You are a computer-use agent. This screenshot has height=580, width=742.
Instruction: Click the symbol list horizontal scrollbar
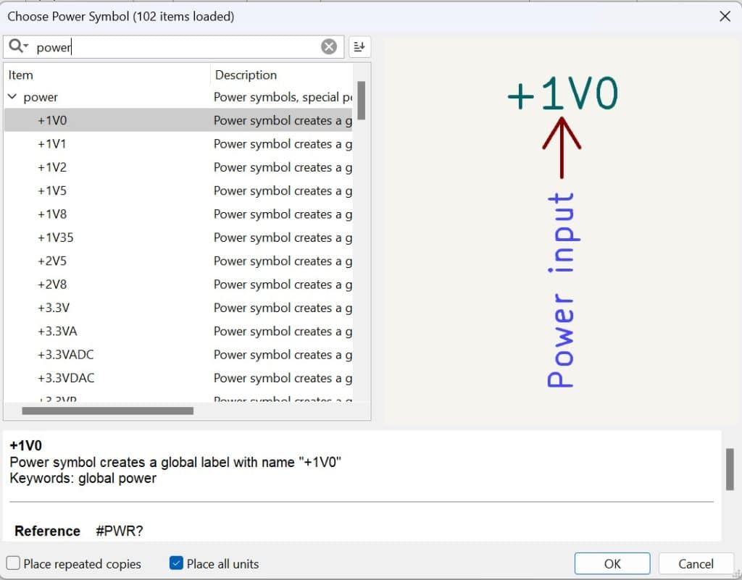pyautogui.click(x=107, y=411)
